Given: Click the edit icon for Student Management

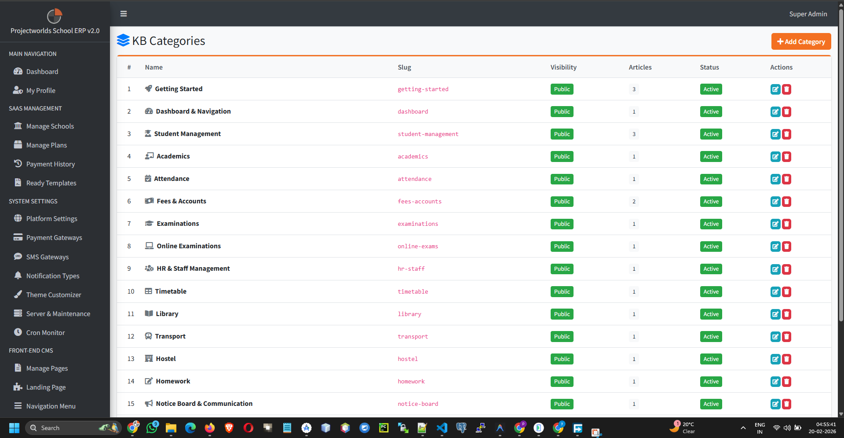Looking at the screenshot, I should (x=775, y=134).
